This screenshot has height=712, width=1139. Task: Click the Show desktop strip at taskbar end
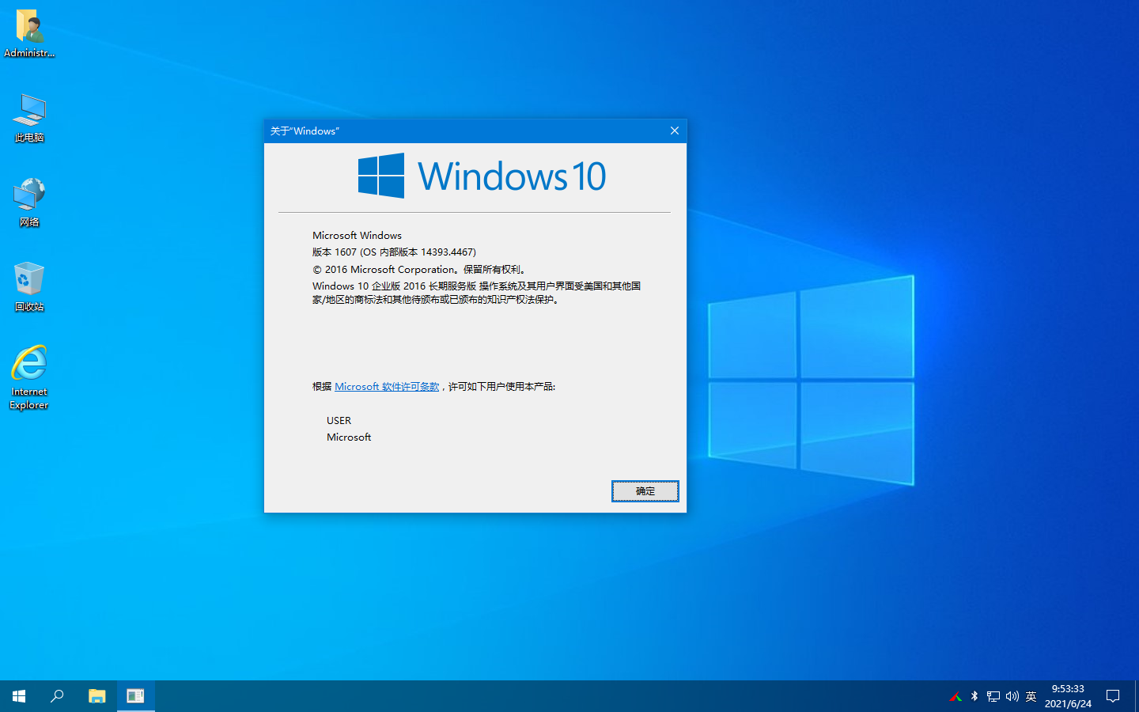[x=1136, y=696]
